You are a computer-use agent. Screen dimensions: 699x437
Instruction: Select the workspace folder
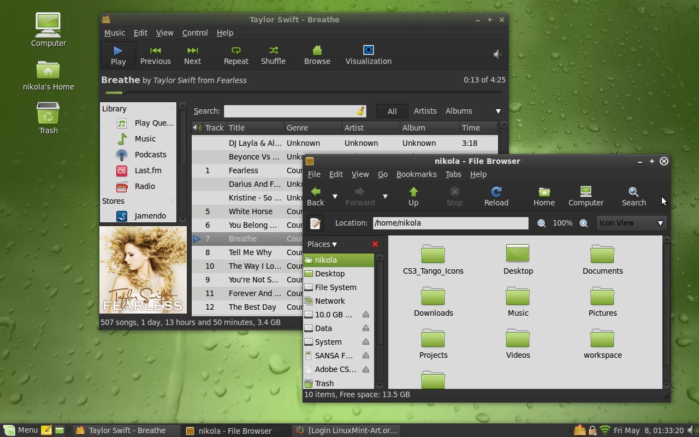click(602, 344)
